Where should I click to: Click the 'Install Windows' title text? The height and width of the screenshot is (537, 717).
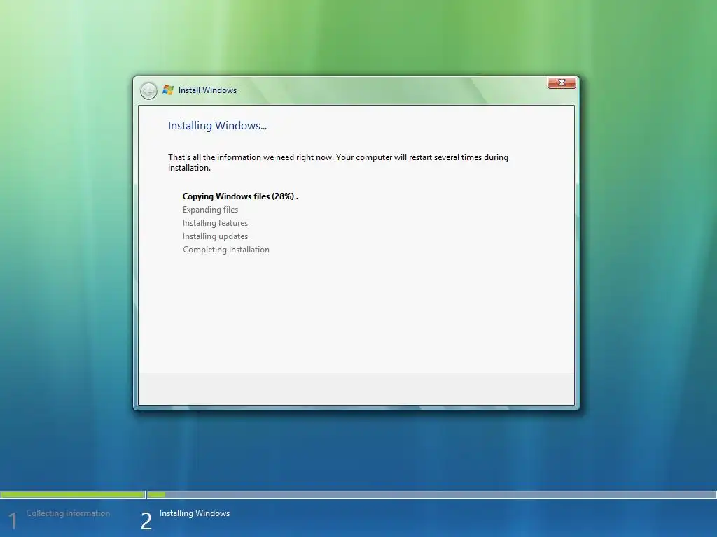coord(207,90)
